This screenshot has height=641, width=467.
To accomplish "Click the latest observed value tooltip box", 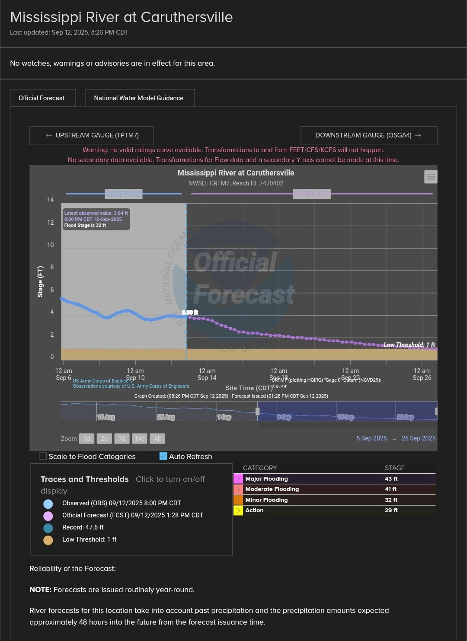I will tap(96, 219).
